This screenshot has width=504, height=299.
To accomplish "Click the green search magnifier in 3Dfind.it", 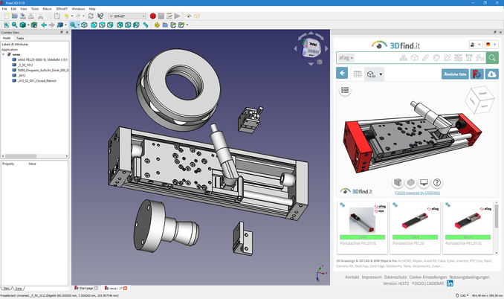I will [494, 57].
